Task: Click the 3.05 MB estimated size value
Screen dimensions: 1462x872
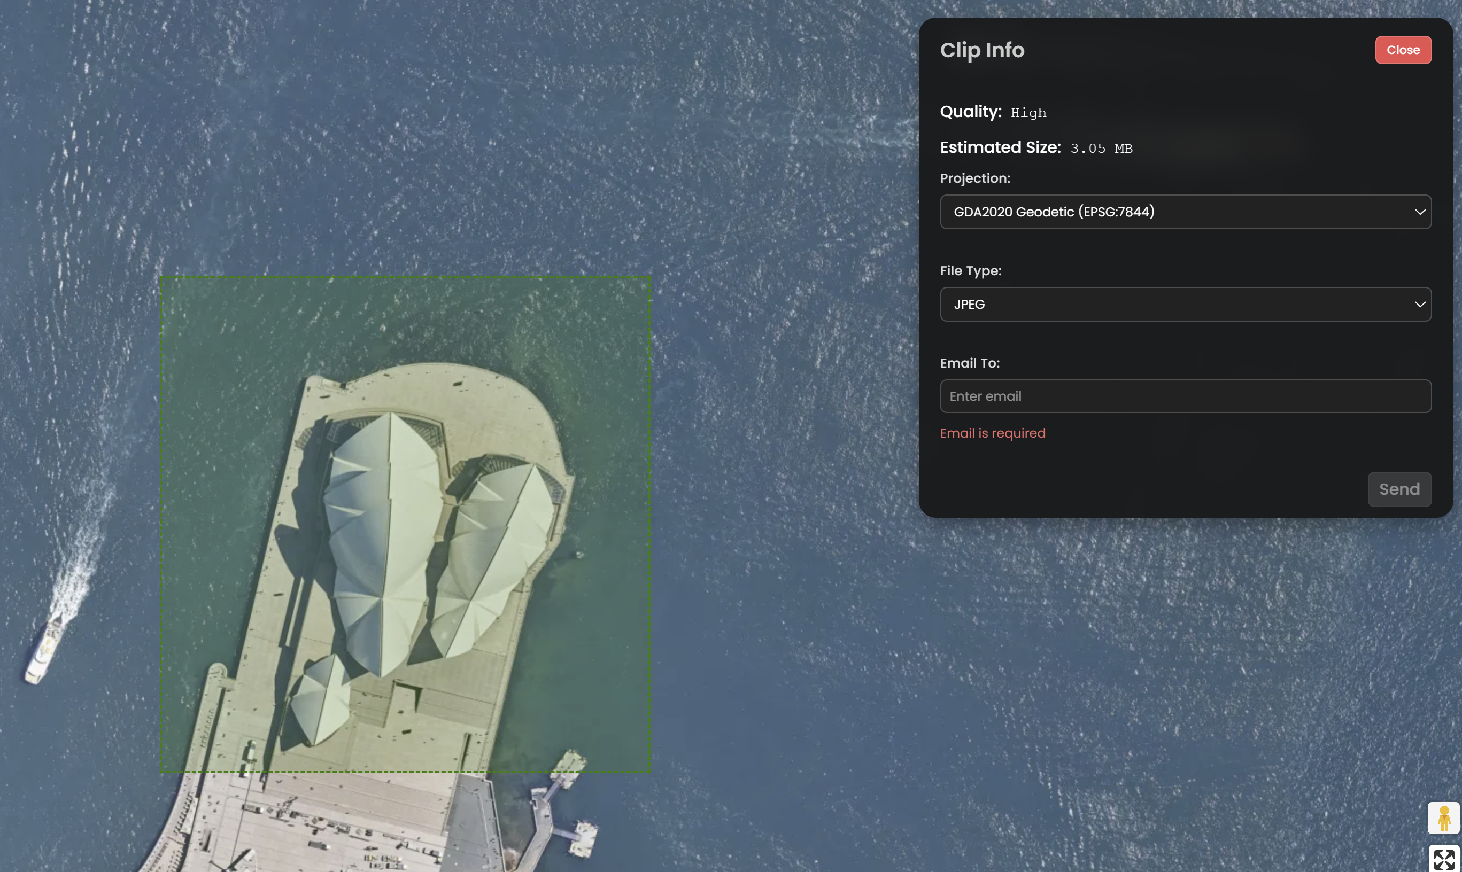Action: (1101, 149)
